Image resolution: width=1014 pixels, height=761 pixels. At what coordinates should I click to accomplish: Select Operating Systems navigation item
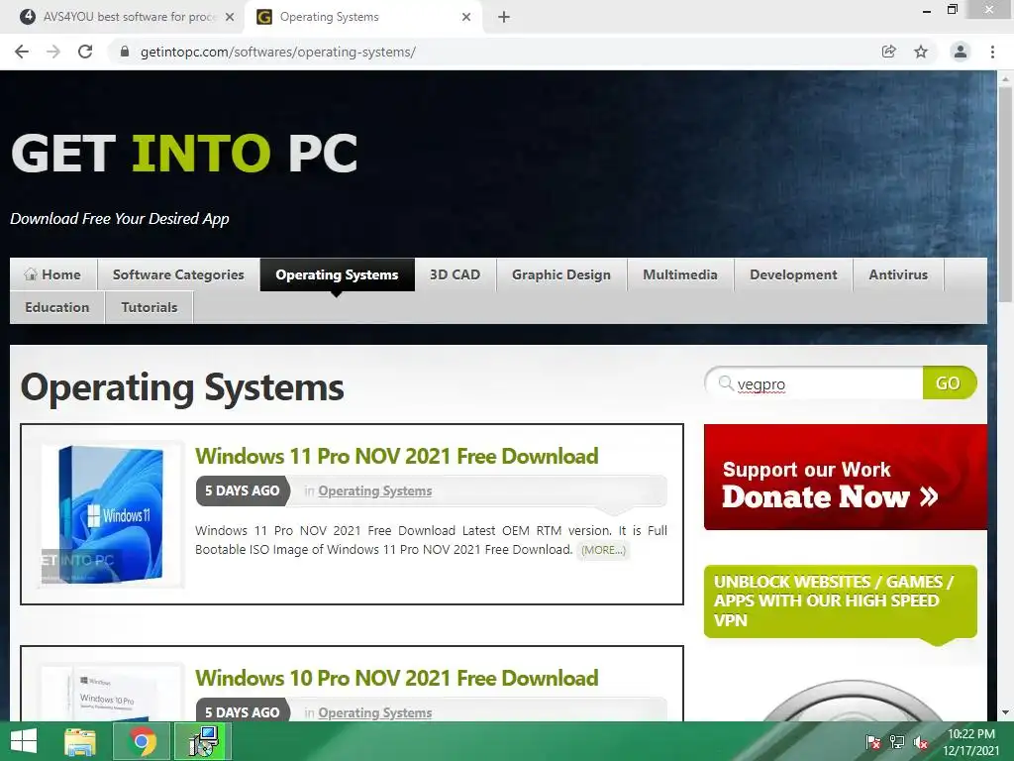[x=337, y=274]
